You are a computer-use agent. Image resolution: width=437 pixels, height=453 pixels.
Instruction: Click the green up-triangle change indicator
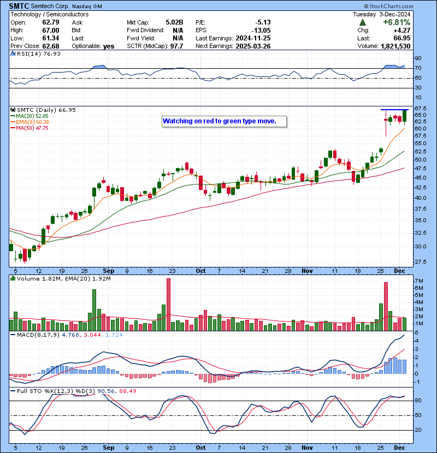click(x=363, y=22)
